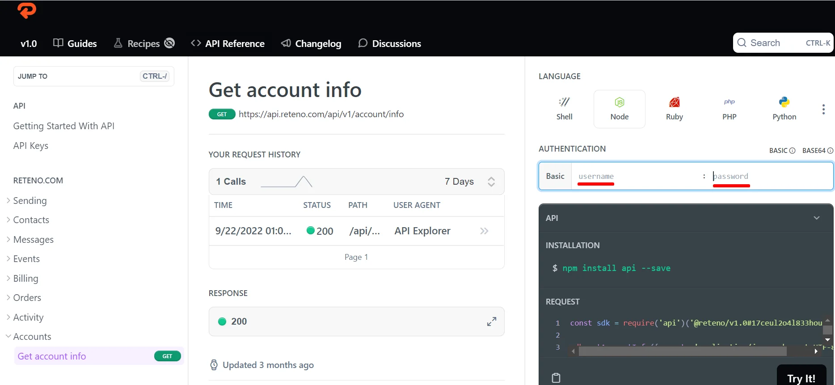This screenshot has height=385, width=835.
Task: Click the hidden-eye icon next to Recipes
Action: pos(169,43)
